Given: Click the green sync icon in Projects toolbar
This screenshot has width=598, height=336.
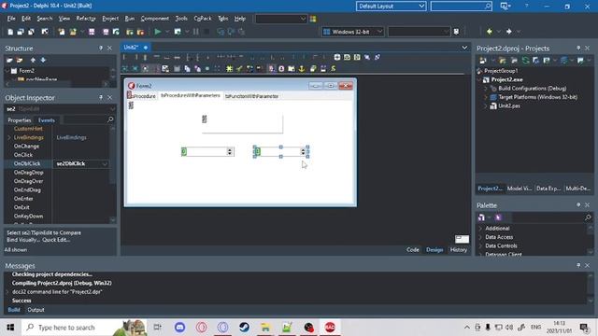Looking at the screenshot, I should point(525,60).
